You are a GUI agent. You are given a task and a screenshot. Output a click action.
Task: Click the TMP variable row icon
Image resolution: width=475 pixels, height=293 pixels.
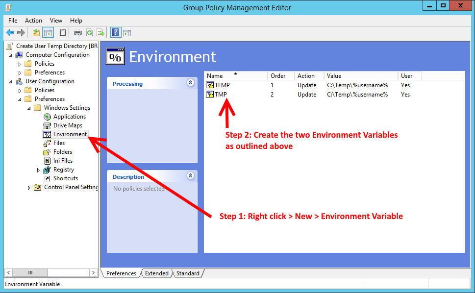pos(210,95)
